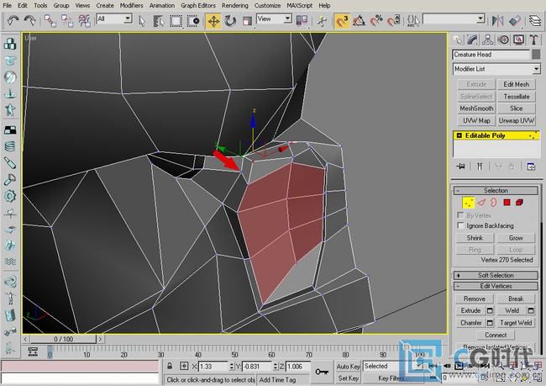Toggle the Selection Lock padlock icon
Viewport: 546px width, 386px height.
pyautogui.click(x=170, y=366)
